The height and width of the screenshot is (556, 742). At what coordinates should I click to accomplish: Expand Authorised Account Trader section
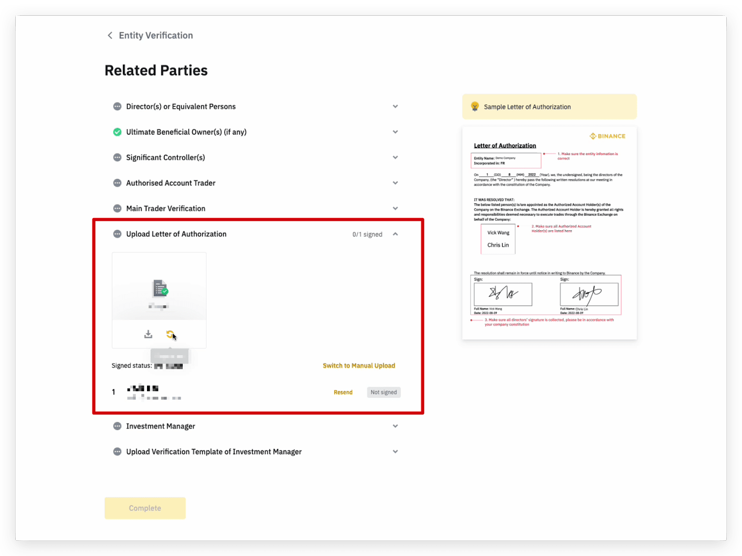(395, 183)
